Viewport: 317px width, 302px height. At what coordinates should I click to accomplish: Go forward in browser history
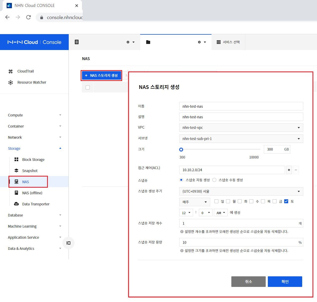click(18, 17)
